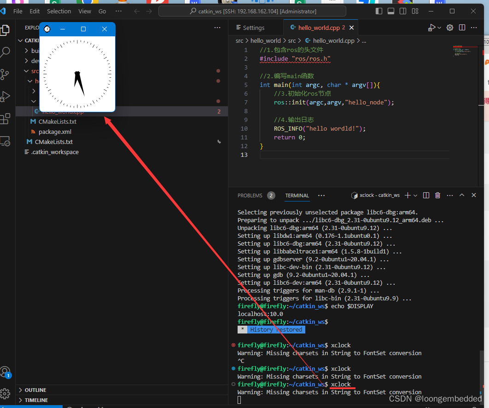This screenshot has height=408, width=489.
Task: Open the Go menu
Action: pyautogui.click(x=102, y=11)
